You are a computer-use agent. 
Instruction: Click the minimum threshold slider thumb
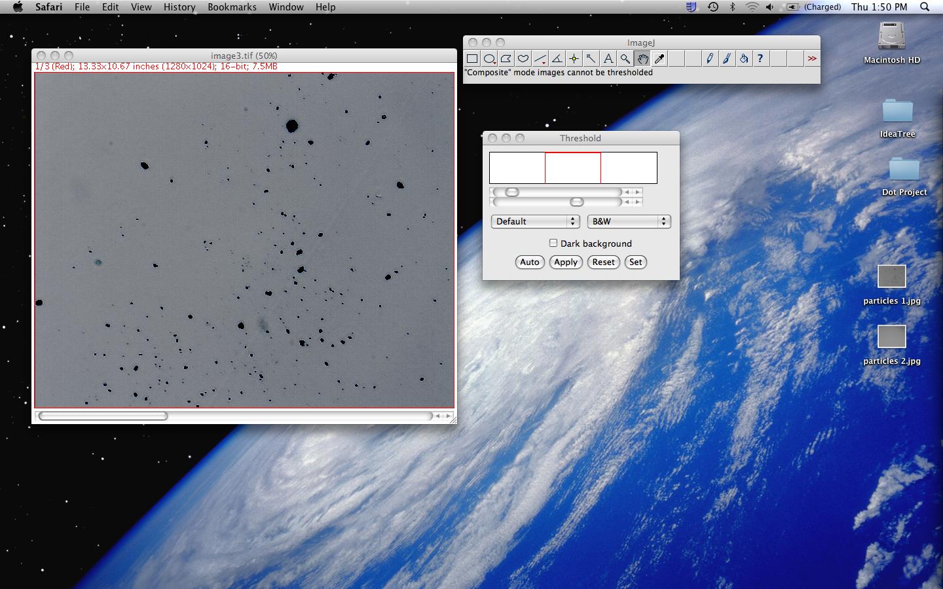click(x=512, y=192)
